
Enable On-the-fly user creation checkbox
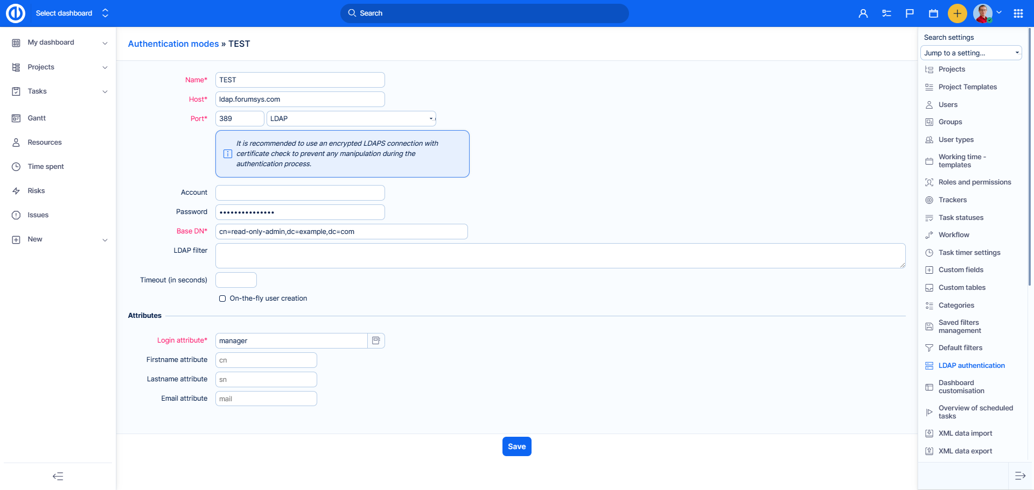pyautogui.click(x=222, y=299)
